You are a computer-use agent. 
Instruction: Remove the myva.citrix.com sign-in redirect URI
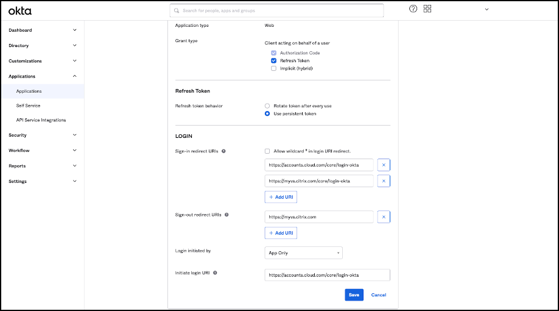(384, 181)
